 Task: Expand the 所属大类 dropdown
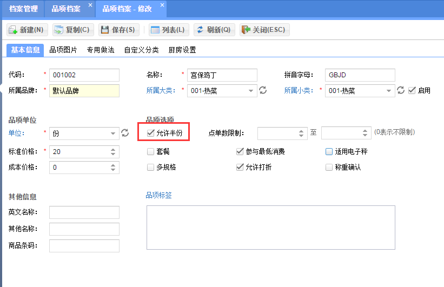(x=251, y=91)
